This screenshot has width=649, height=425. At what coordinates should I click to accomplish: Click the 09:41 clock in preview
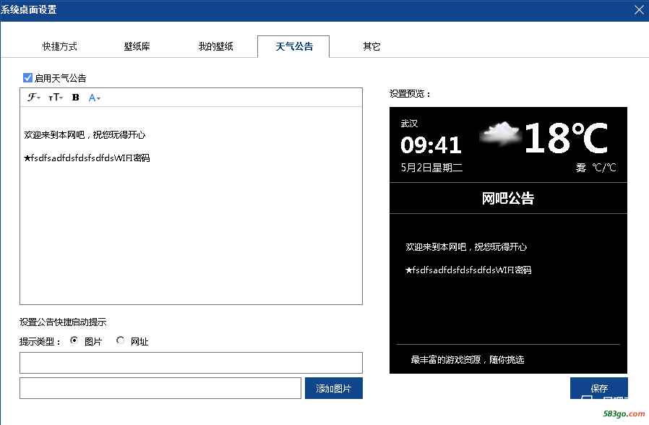(431, 145)
